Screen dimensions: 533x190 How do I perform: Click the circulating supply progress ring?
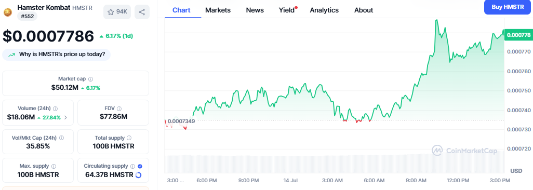(138, 175)
